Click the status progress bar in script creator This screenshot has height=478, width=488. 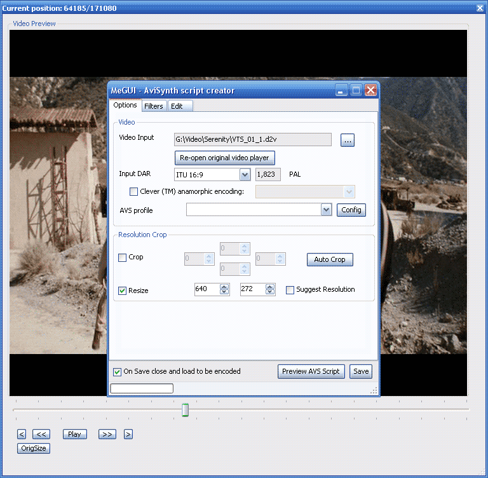(142, 388)
